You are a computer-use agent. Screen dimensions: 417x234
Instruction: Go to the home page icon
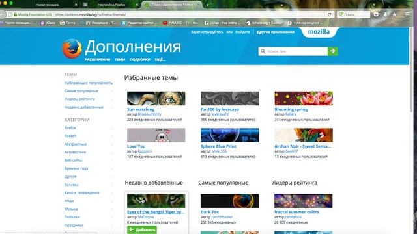pos(394,14)
